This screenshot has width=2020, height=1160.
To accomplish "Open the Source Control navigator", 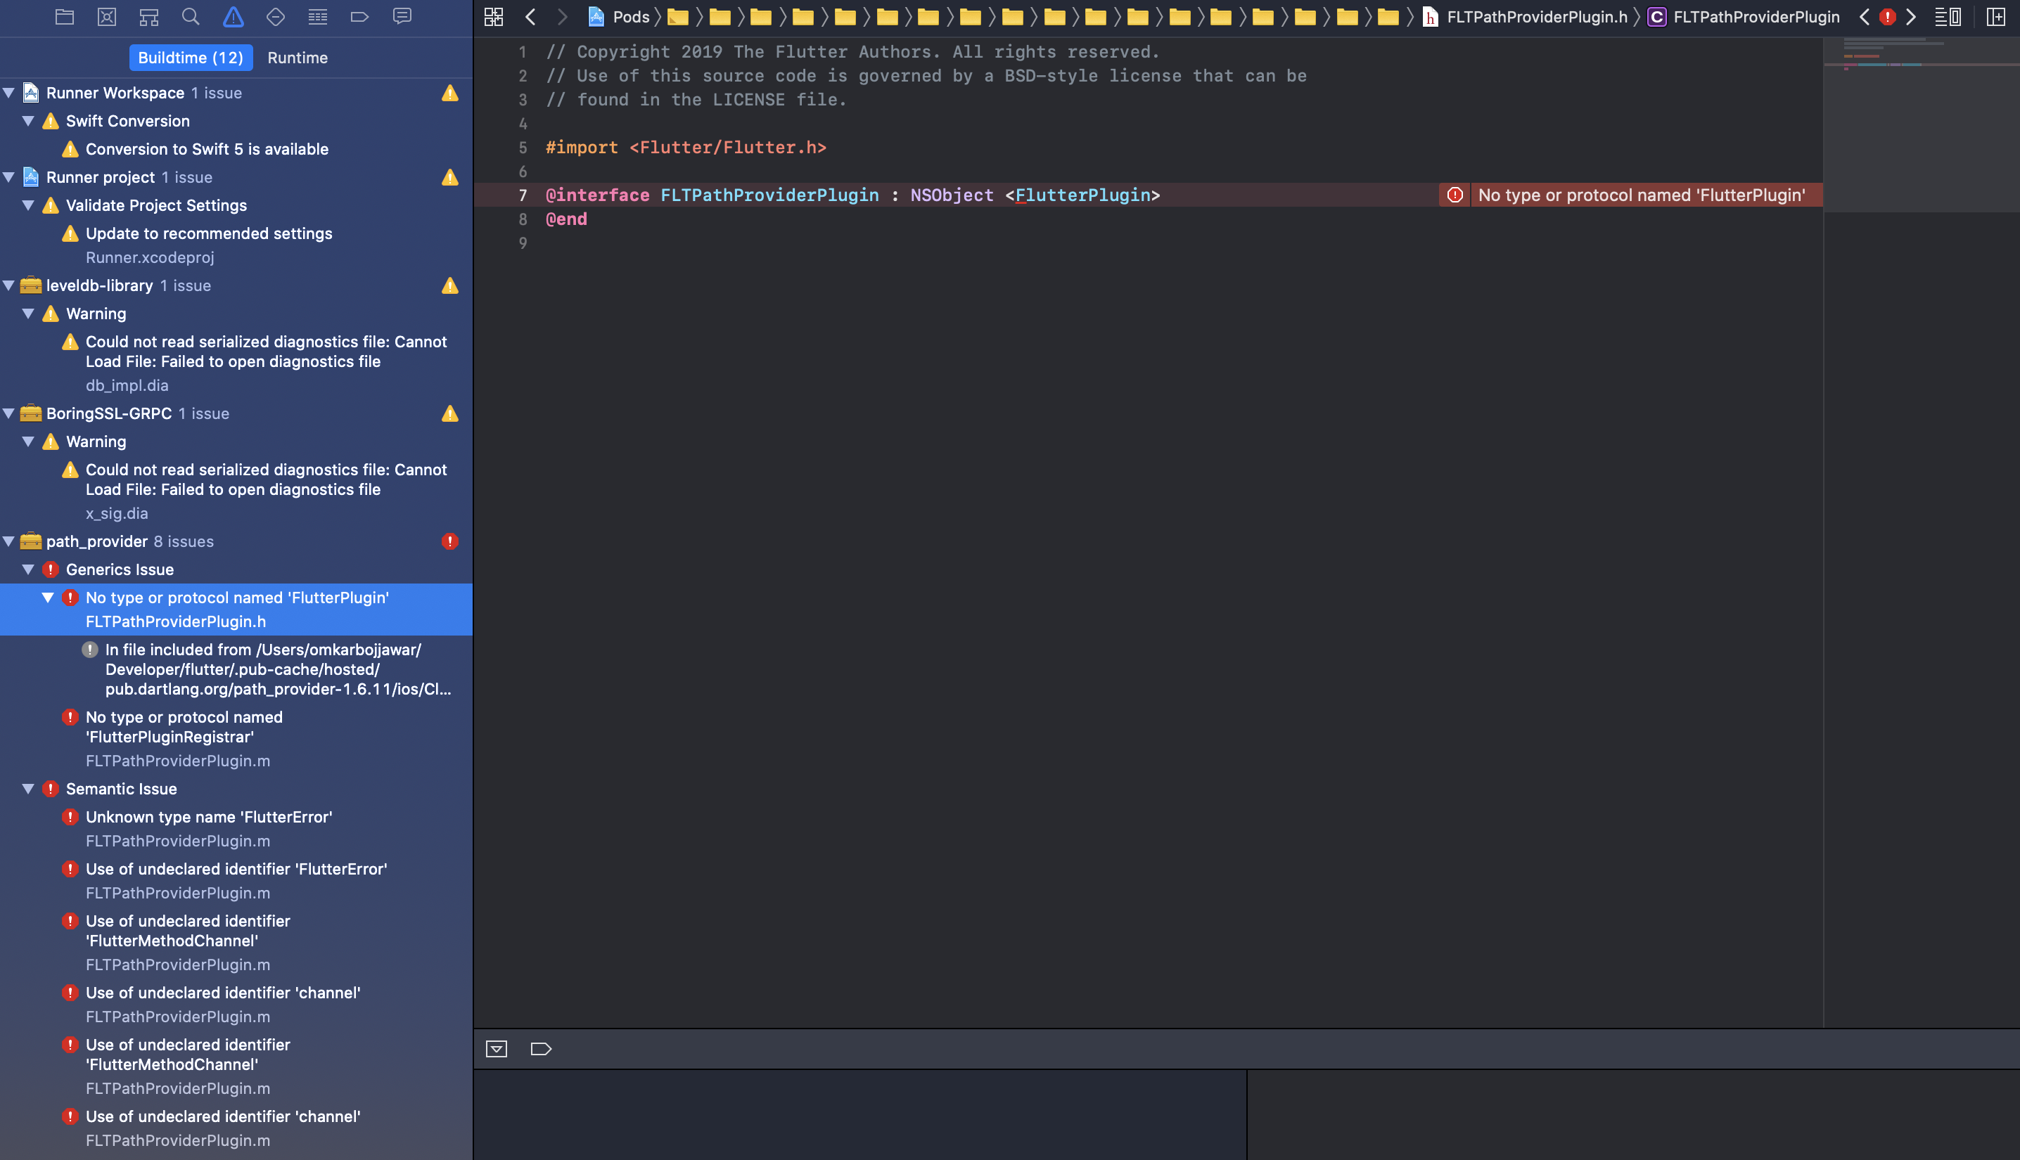I will pos(107,16).
